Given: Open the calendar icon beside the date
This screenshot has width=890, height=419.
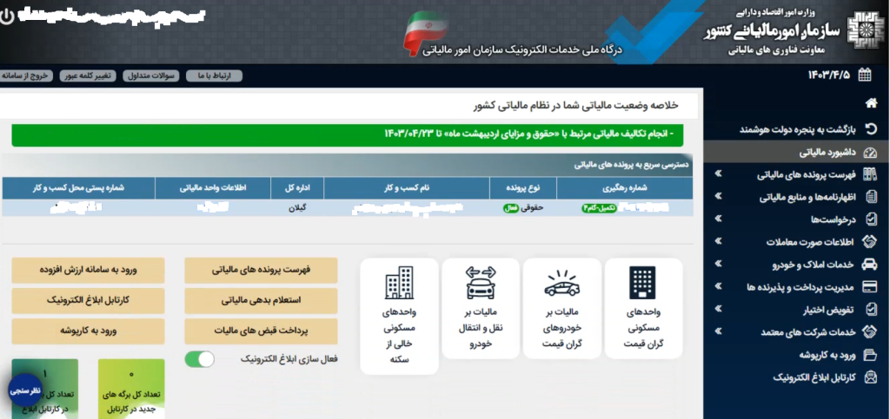Looking at the screenshot, I should click(865, 75).
